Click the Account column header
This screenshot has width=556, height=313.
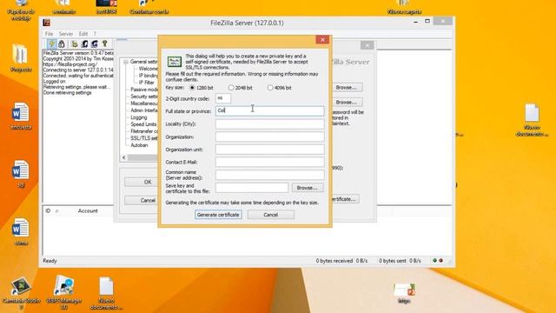click(88, 210)
